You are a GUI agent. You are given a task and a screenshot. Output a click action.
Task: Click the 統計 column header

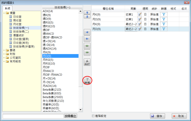tap(154, 9)
